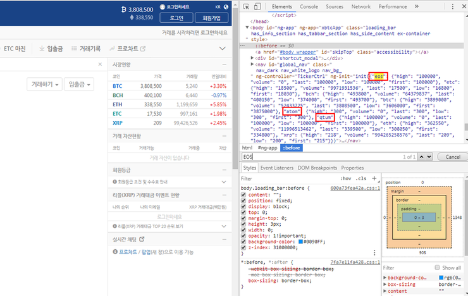Image resolution: width=468 pixels, height=296 pixels.
Task: Jump to next search result arrow
Action: [429, 157]
